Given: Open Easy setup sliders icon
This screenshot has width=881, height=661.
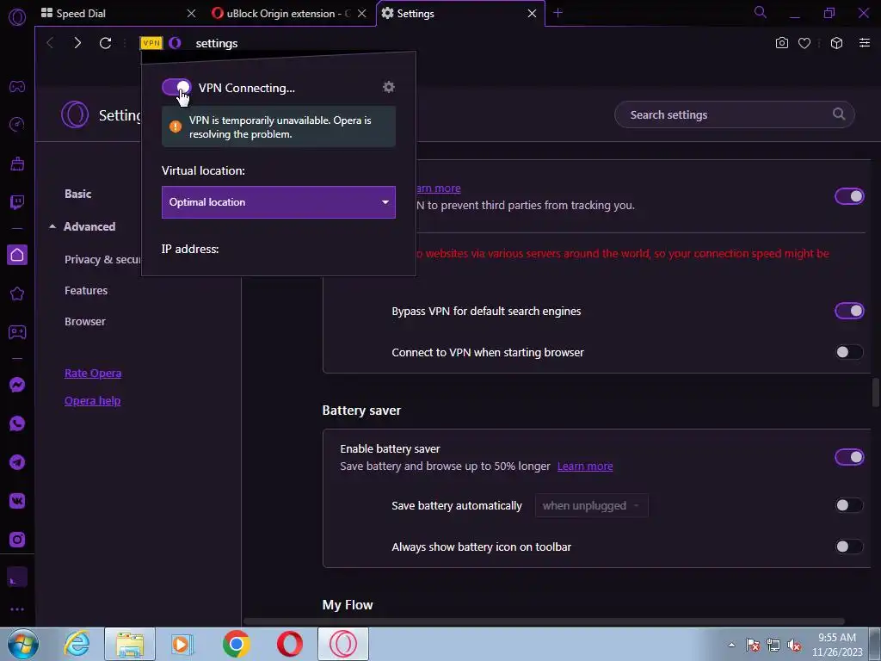Looking at the screenshot, I should click(x=865, y=43).
